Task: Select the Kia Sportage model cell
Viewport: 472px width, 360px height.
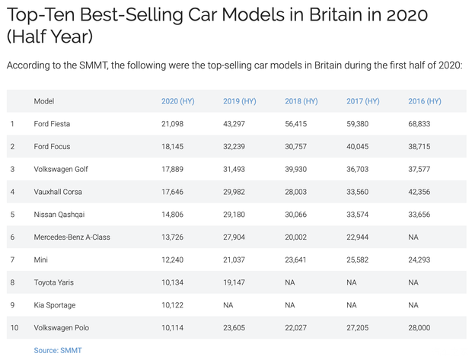Action: [55, 305]
